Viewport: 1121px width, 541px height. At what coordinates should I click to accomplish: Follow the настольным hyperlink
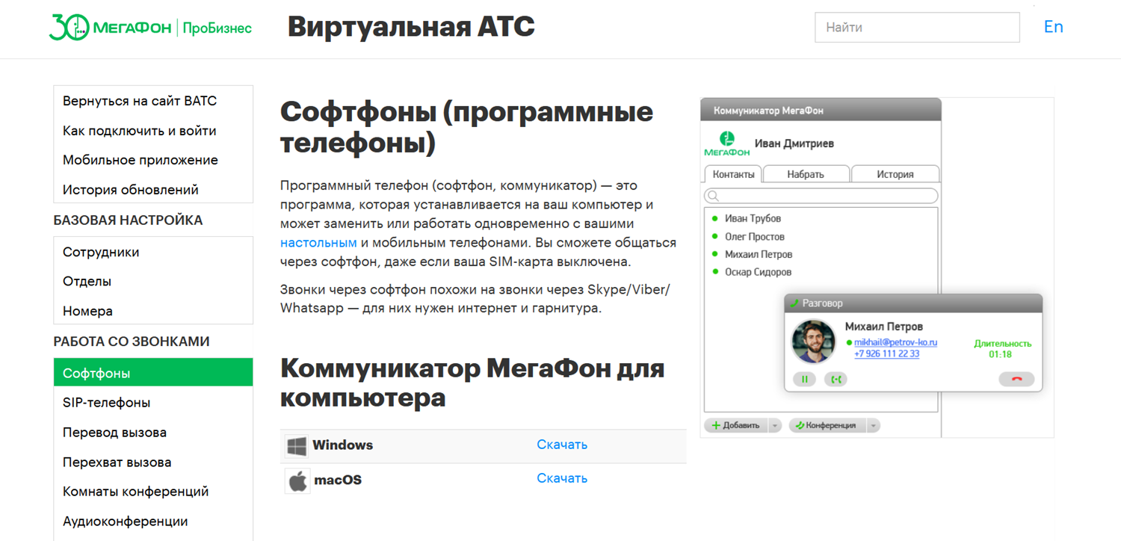coord(318,243)
